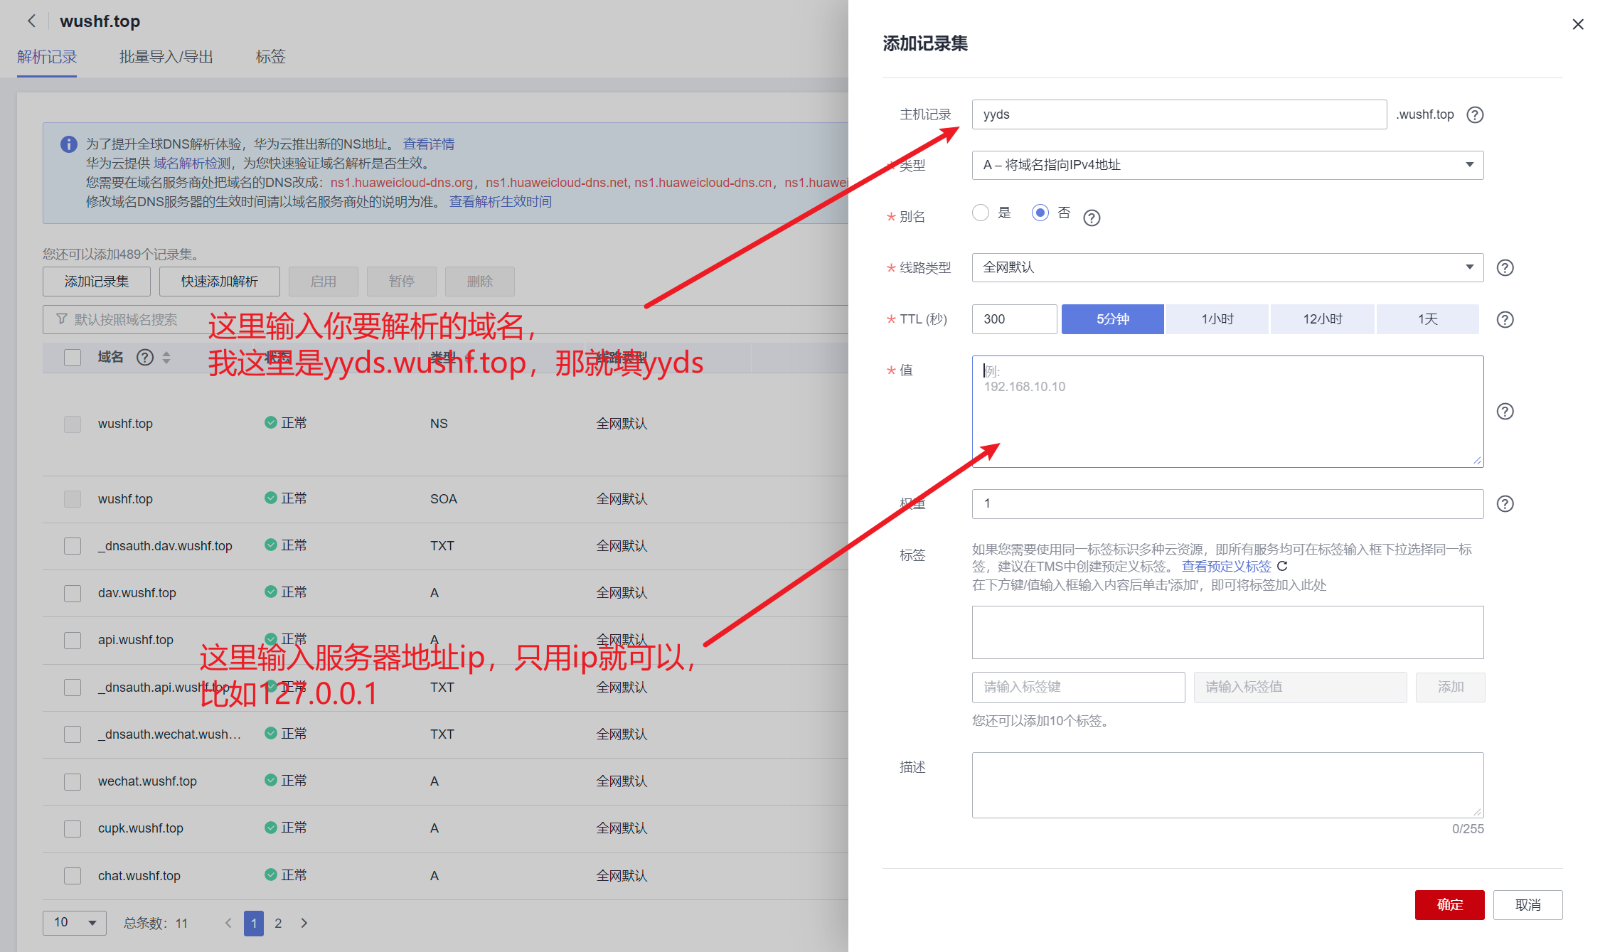Switch to 批量导入/导出 tab
The height and width of the screenshot is (952, 1605).
(x=166, y=57)
